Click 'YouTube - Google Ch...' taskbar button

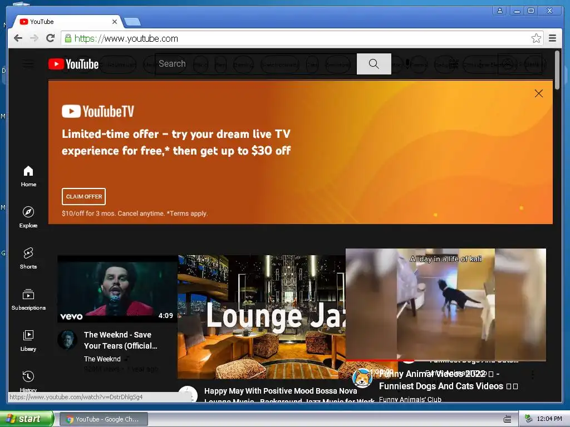[x=104, y=419]
